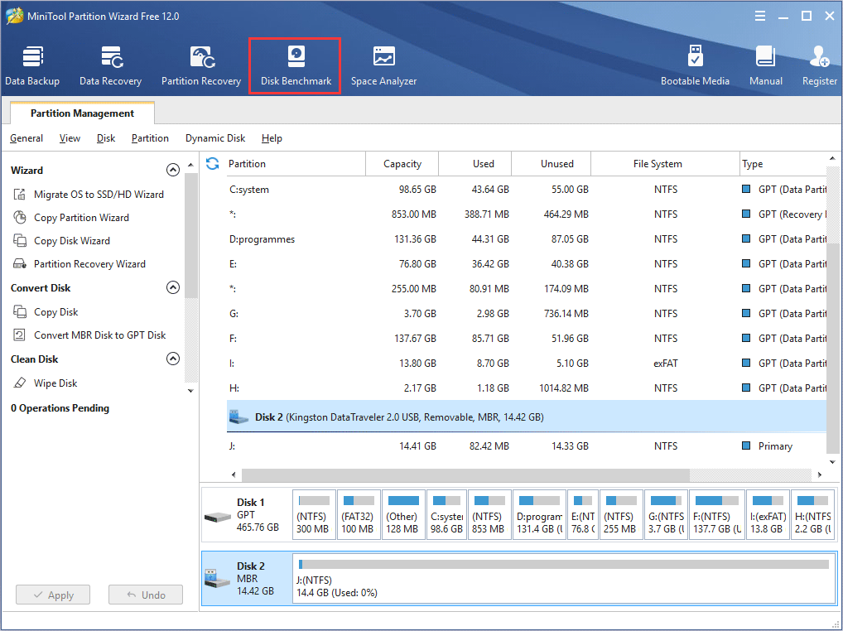Select the (Other) 128 MB block
The height and width of the screenshot is (631, 843).
(403, 514)
